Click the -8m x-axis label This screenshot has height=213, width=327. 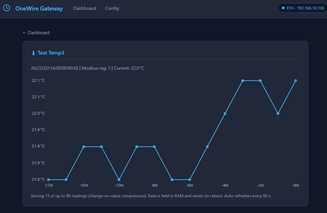pos(155,185)
